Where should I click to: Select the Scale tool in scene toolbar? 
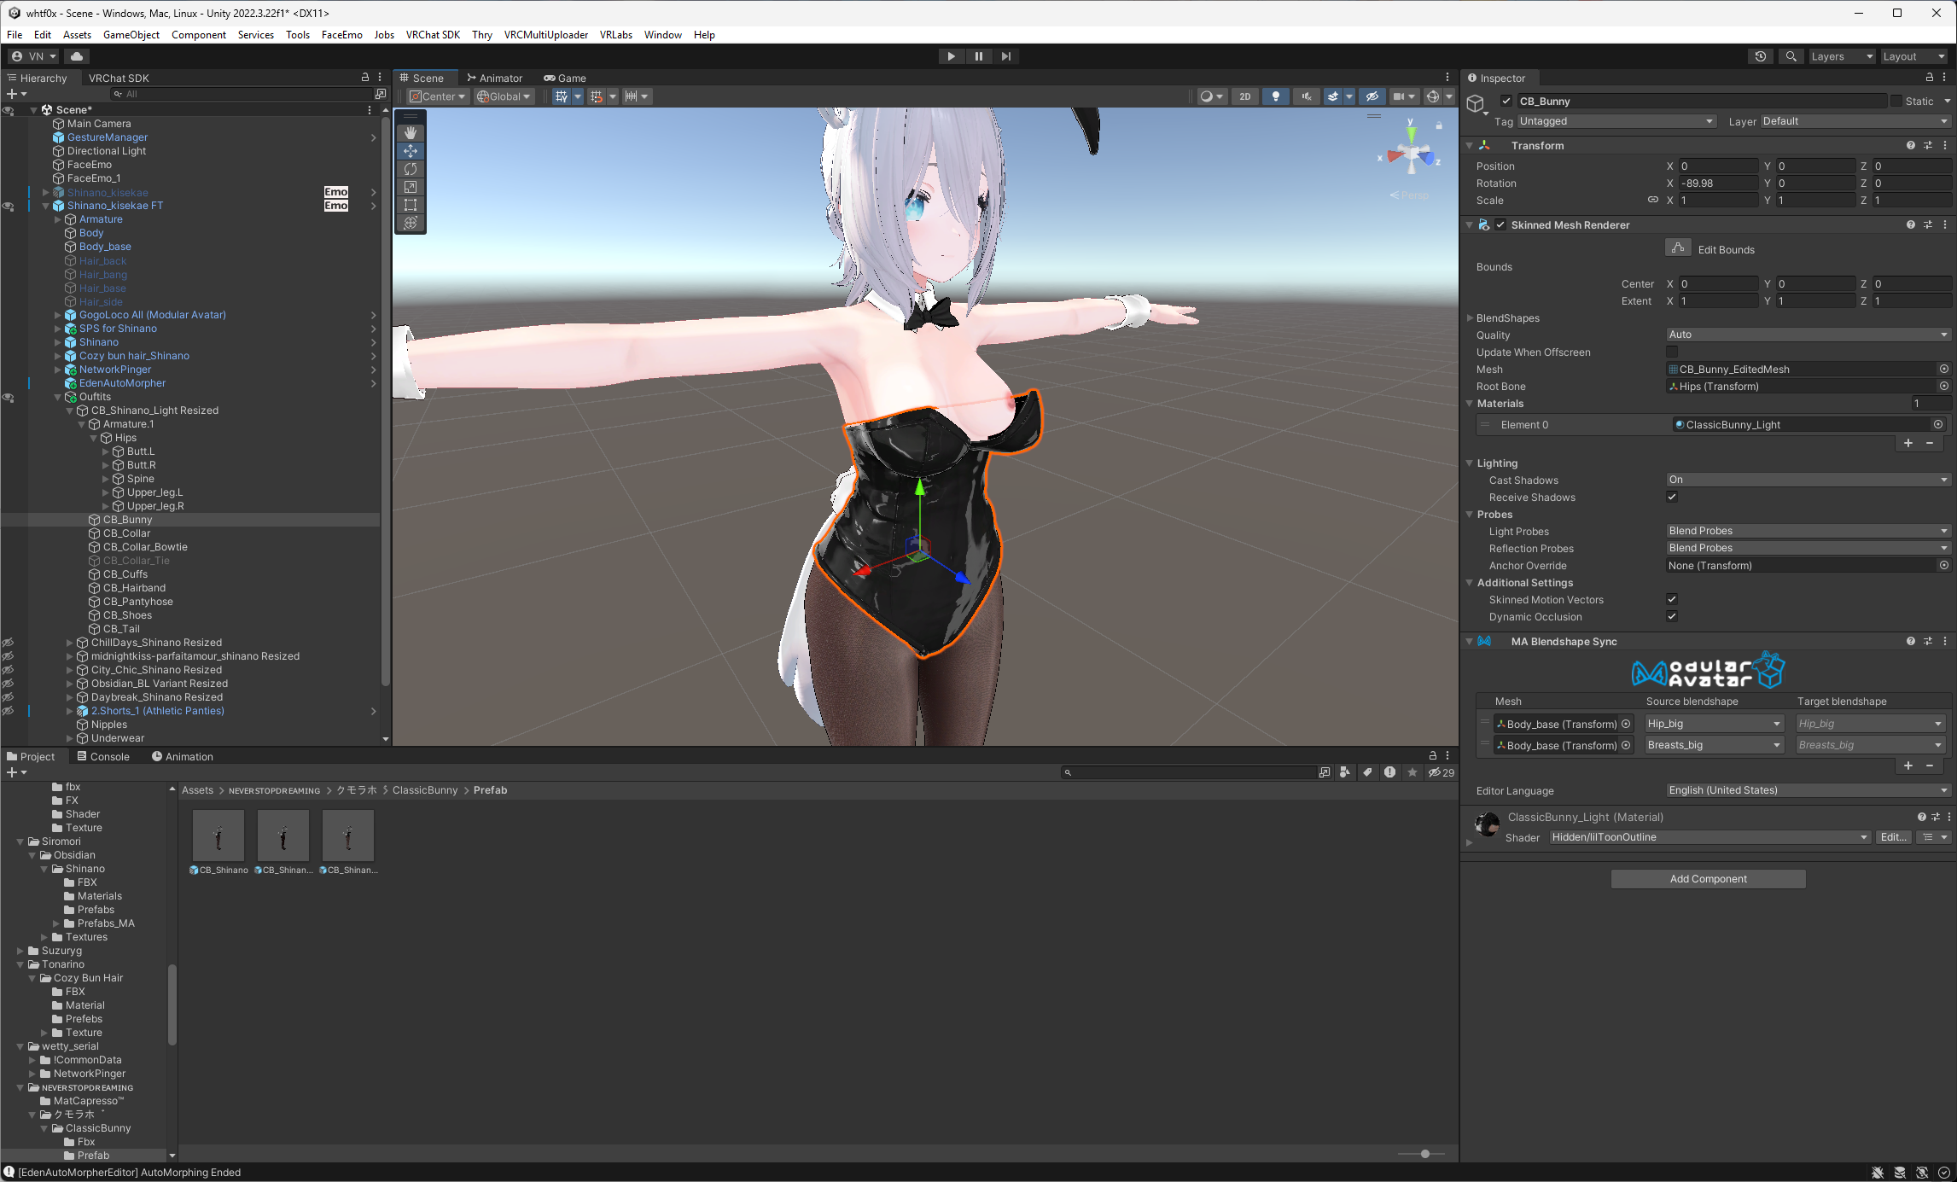(411, 187)
